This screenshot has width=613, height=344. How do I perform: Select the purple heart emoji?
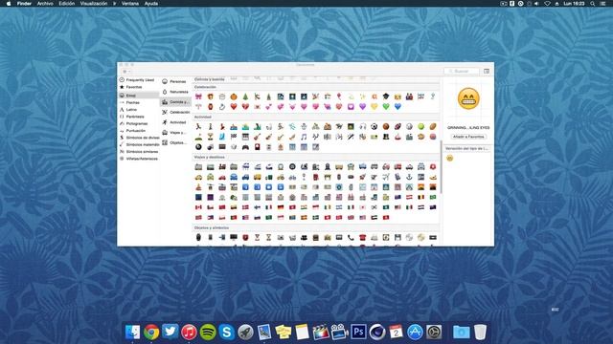tap(362, 106)
